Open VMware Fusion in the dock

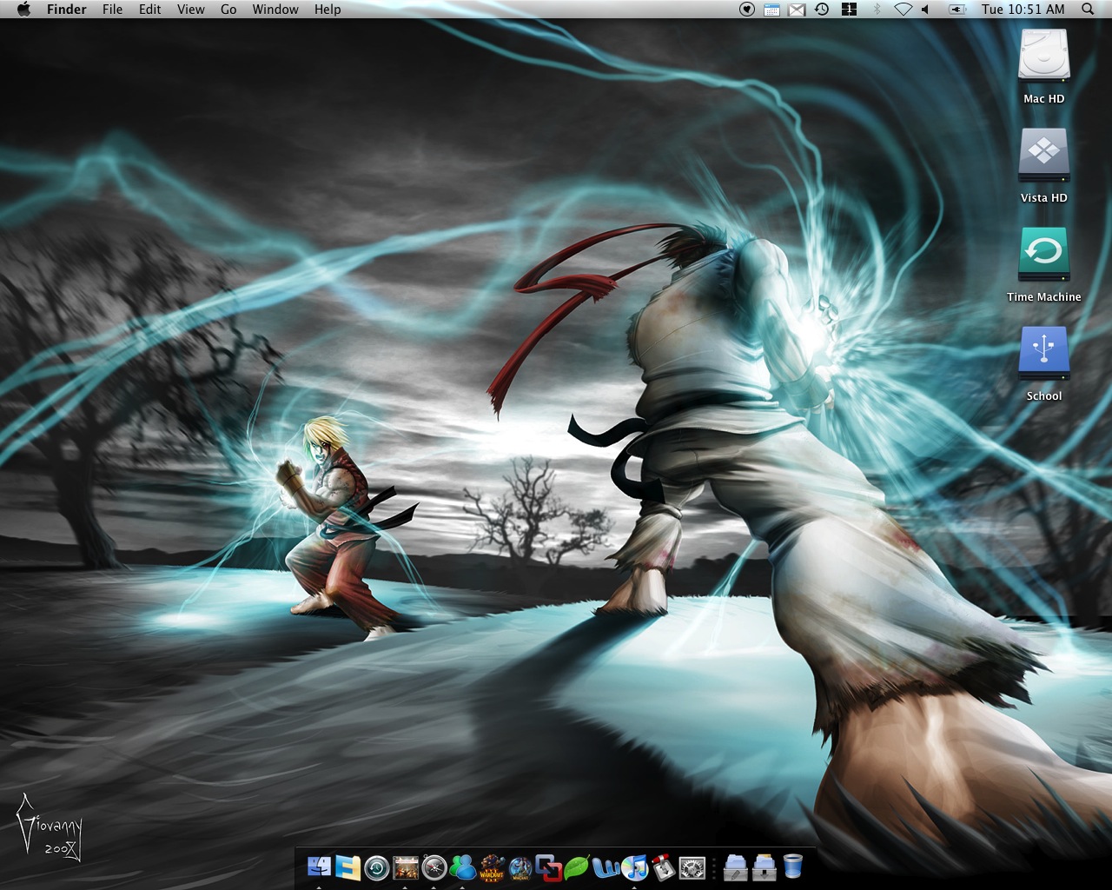[x=549, y=867]
